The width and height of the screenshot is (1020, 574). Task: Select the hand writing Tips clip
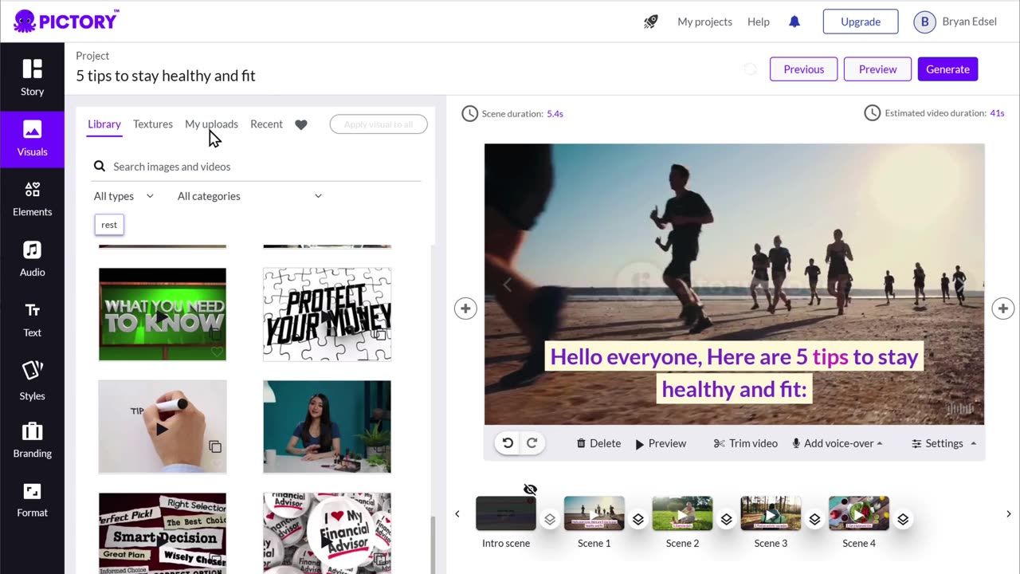pos(163,427)
